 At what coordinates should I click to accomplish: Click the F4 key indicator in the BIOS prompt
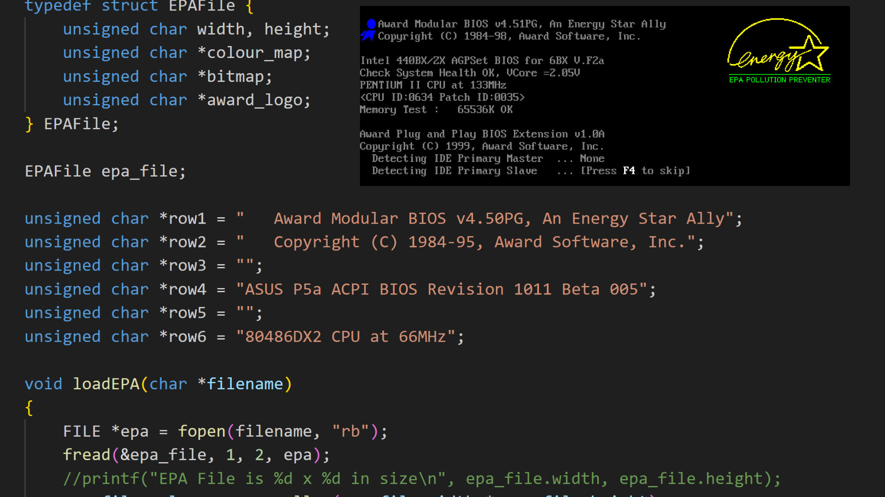click(629, 170)
